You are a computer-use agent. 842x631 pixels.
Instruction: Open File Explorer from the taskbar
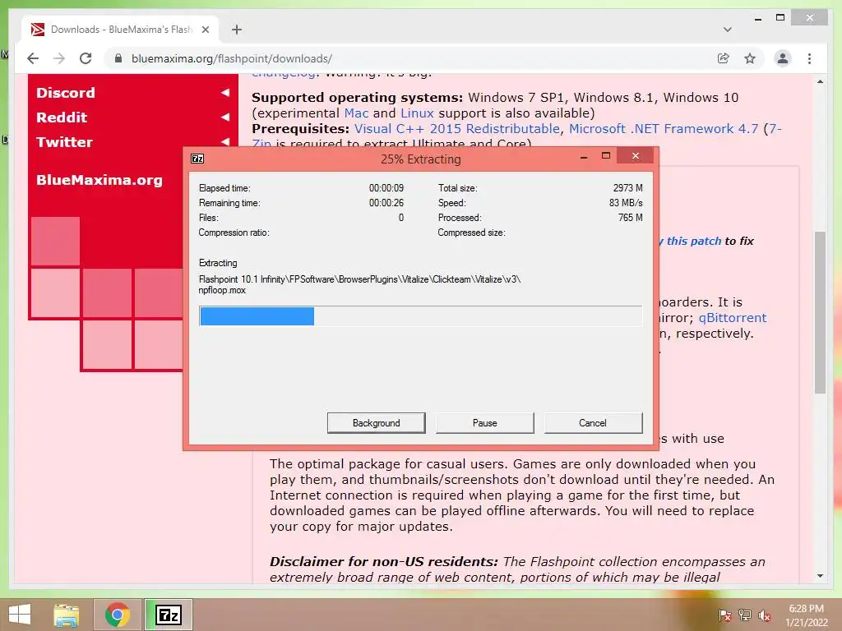coord(67,615)
